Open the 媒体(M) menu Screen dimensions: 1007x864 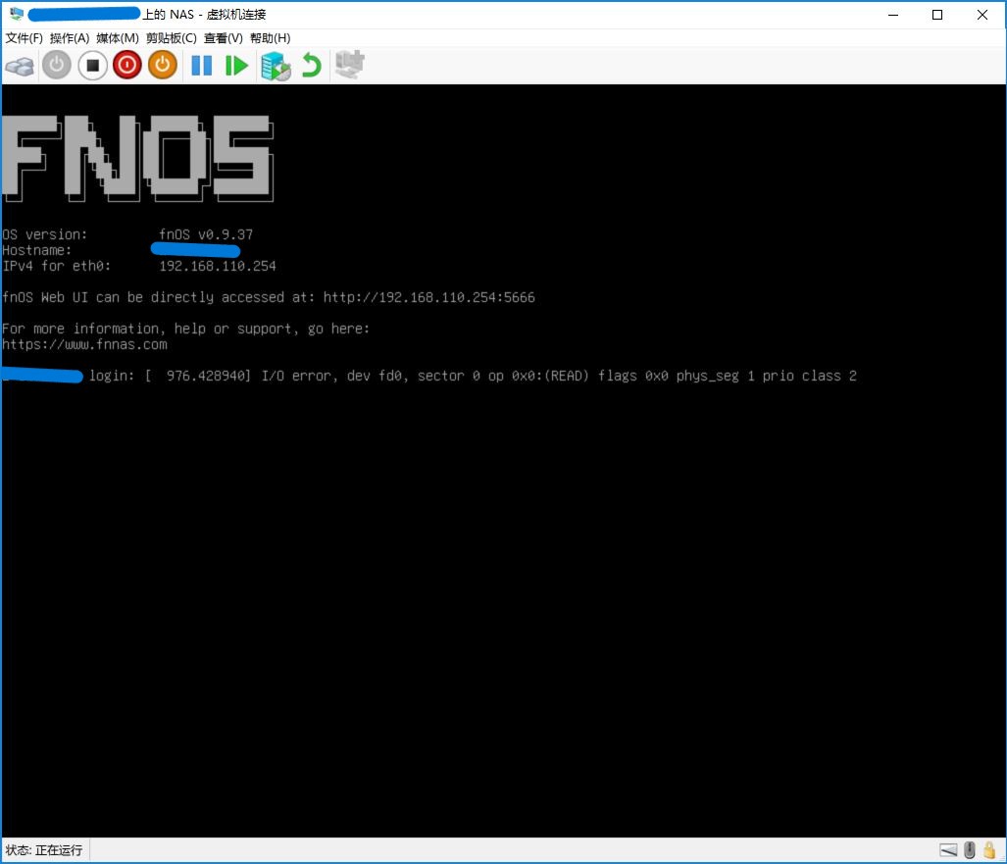118,38
